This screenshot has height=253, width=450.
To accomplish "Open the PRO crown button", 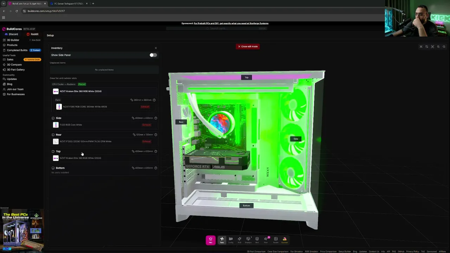I will 211,240.
